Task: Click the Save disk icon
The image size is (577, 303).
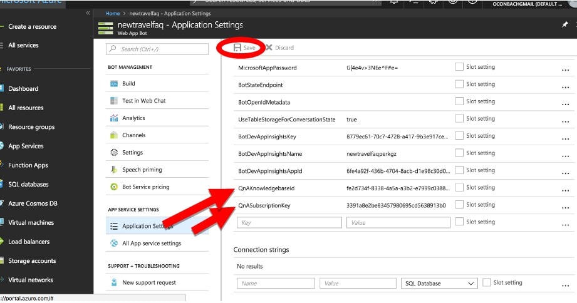Action: pos(237,48)
